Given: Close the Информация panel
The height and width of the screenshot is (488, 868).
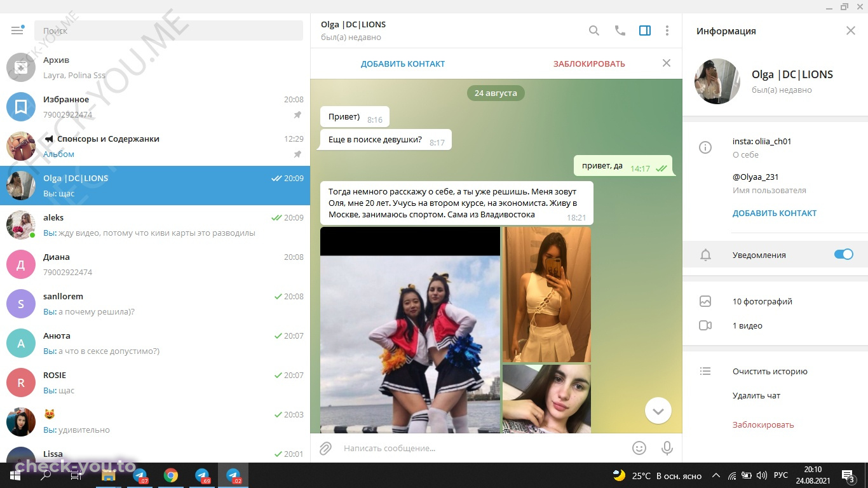Looking at the screenshot, I should coord(851,30).
